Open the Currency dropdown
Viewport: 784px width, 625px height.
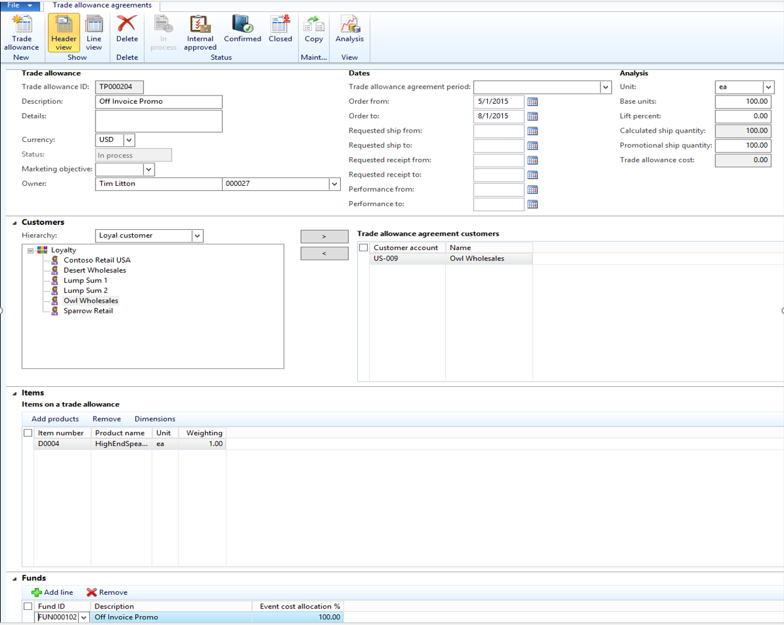(x=129, y=140)
